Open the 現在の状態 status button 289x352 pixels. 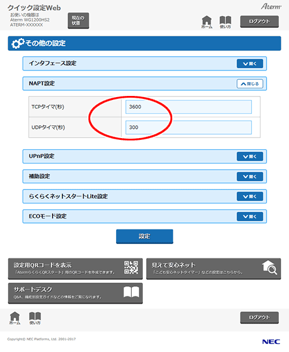coord(79,21)
